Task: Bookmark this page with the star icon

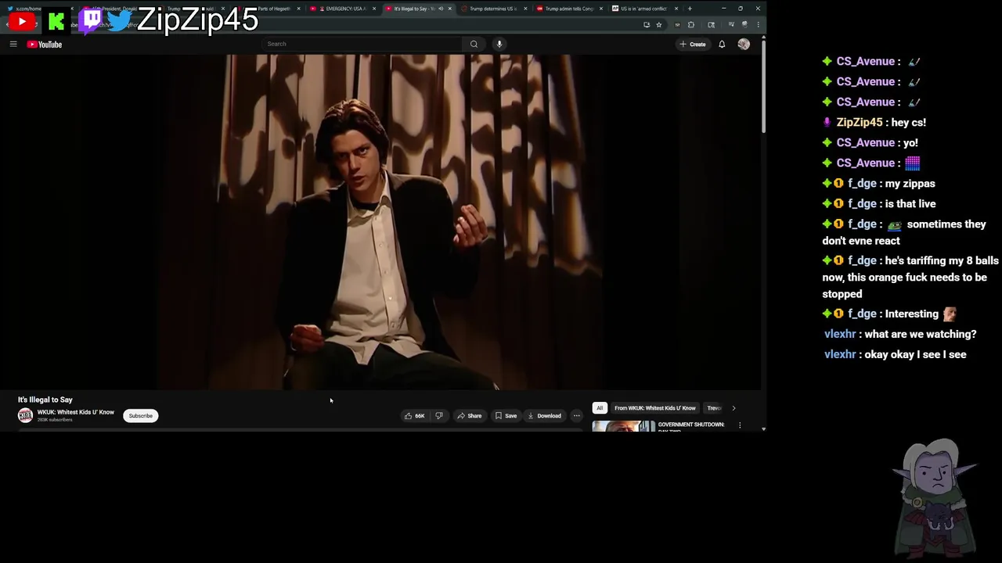Action: 659,25
